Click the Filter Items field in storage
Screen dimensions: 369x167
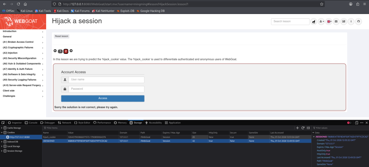(x=169, y=128)
